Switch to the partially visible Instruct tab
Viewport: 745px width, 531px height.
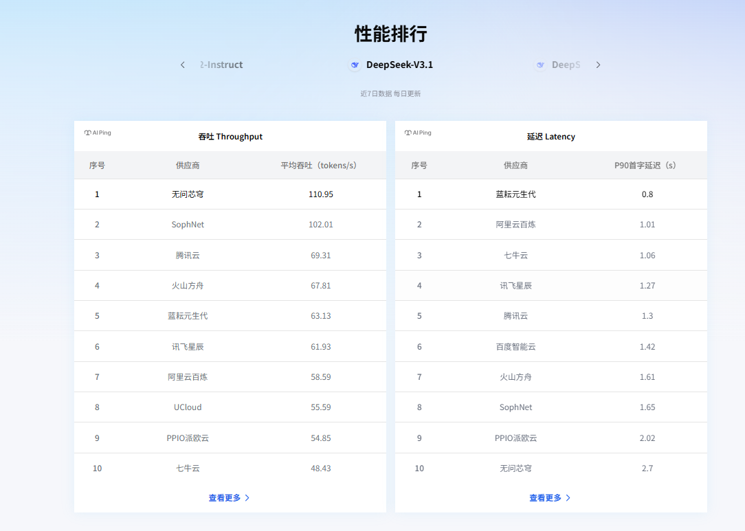pos(221,65)
